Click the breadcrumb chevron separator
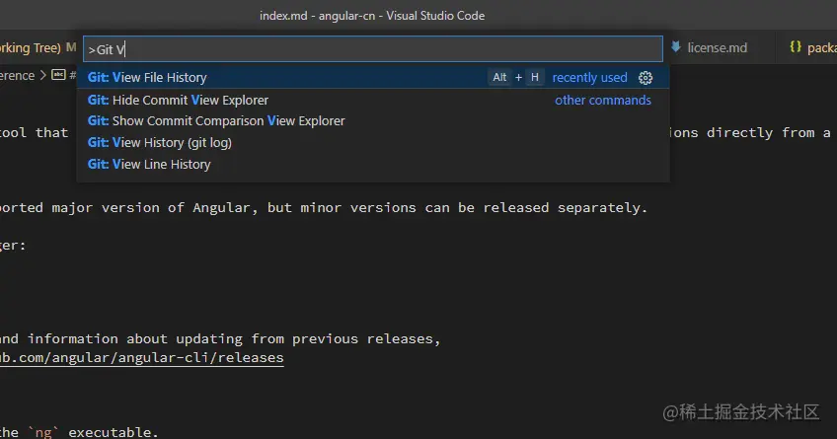The height and width of the screenshot is (439, 837). point(43,75)
